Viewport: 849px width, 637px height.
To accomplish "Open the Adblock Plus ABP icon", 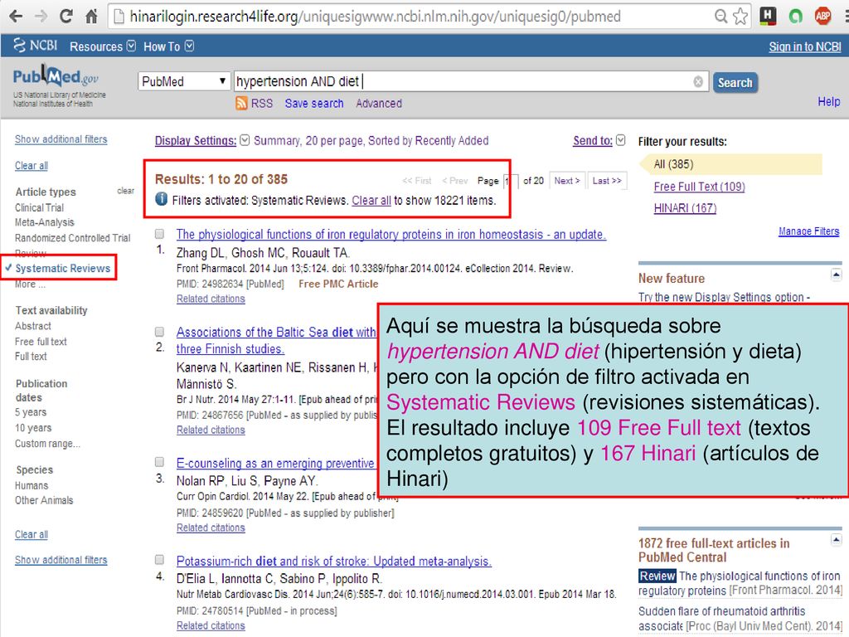I will (823, 17).
